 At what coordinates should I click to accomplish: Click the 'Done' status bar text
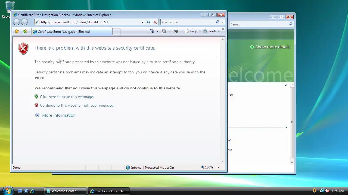(17, 167)
